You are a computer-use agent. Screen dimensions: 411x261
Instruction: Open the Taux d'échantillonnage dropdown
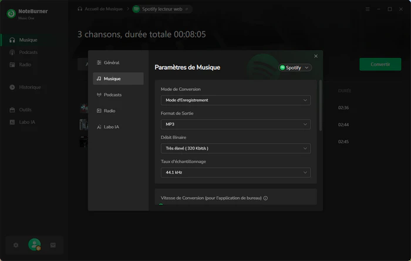tap(235, 172)
